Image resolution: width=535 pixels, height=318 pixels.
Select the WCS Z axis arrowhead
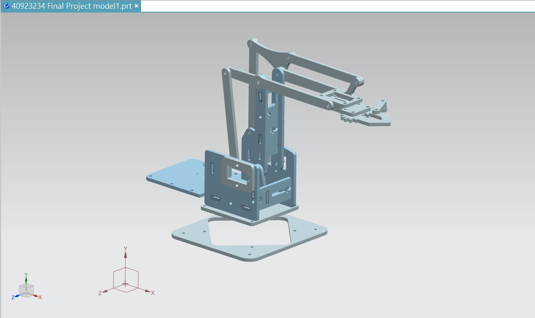[105, 291]
